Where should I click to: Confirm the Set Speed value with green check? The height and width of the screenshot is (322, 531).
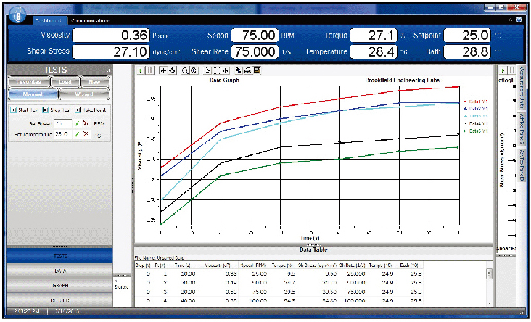click(76, 123)
